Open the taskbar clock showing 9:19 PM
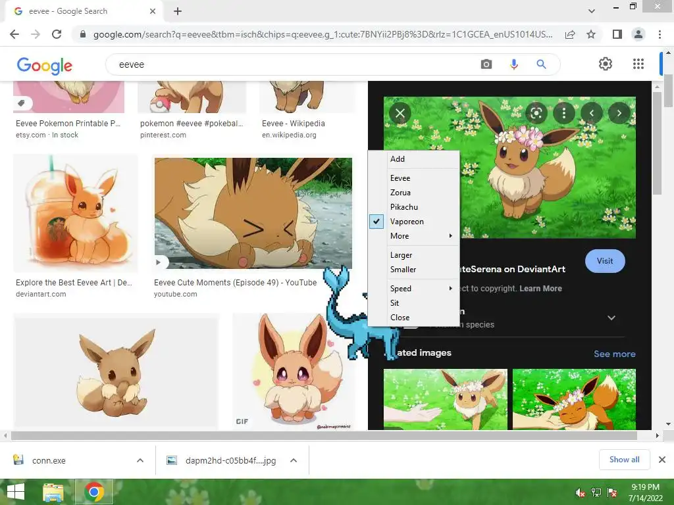Viewport: 674px width, 505px height. coord(645,493)
